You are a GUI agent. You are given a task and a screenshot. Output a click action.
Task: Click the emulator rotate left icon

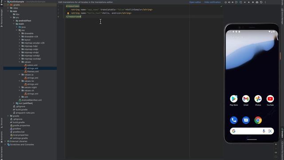(x=237, y=2)
